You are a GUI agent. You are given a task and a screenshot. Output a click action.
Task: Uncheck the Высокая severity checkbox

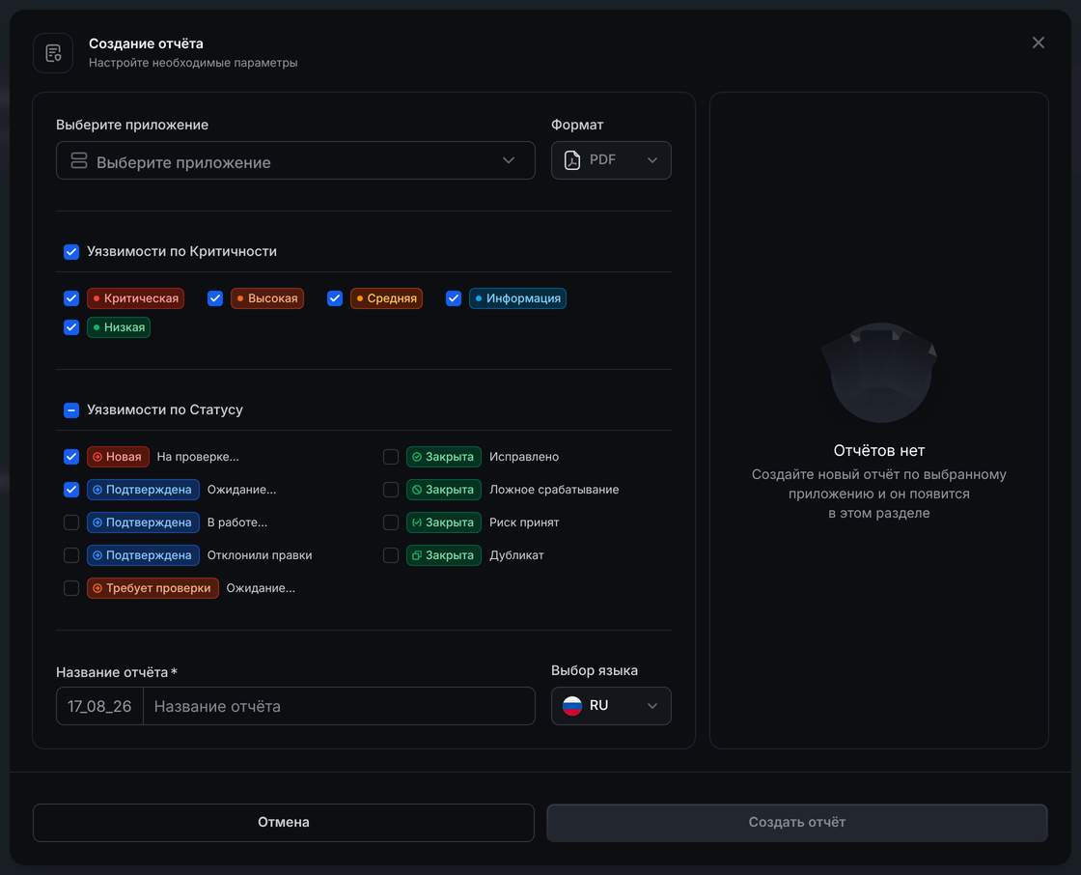coord(215,298)
